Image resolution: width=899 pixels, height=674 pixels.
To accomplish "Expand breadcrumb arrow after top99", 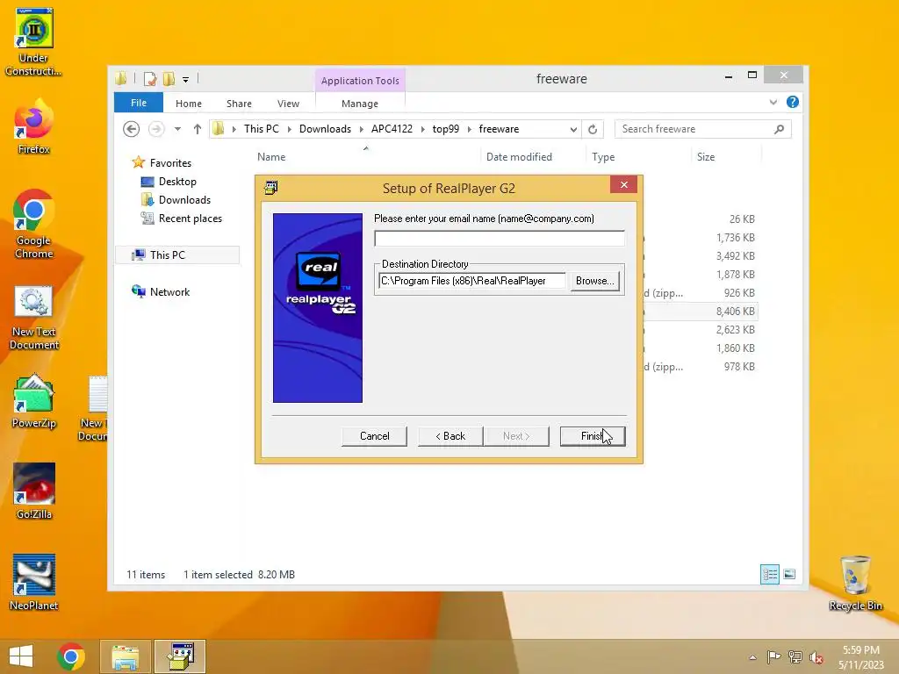I will pyautogui.click(x=469, y=129).
